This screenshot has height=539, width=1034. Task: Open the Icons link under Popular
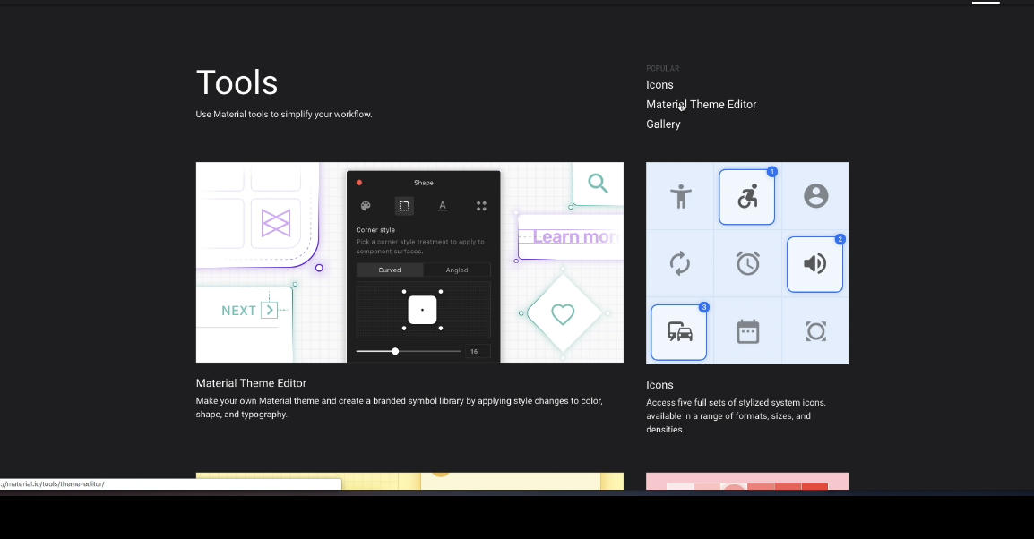(x=659, y=85)
